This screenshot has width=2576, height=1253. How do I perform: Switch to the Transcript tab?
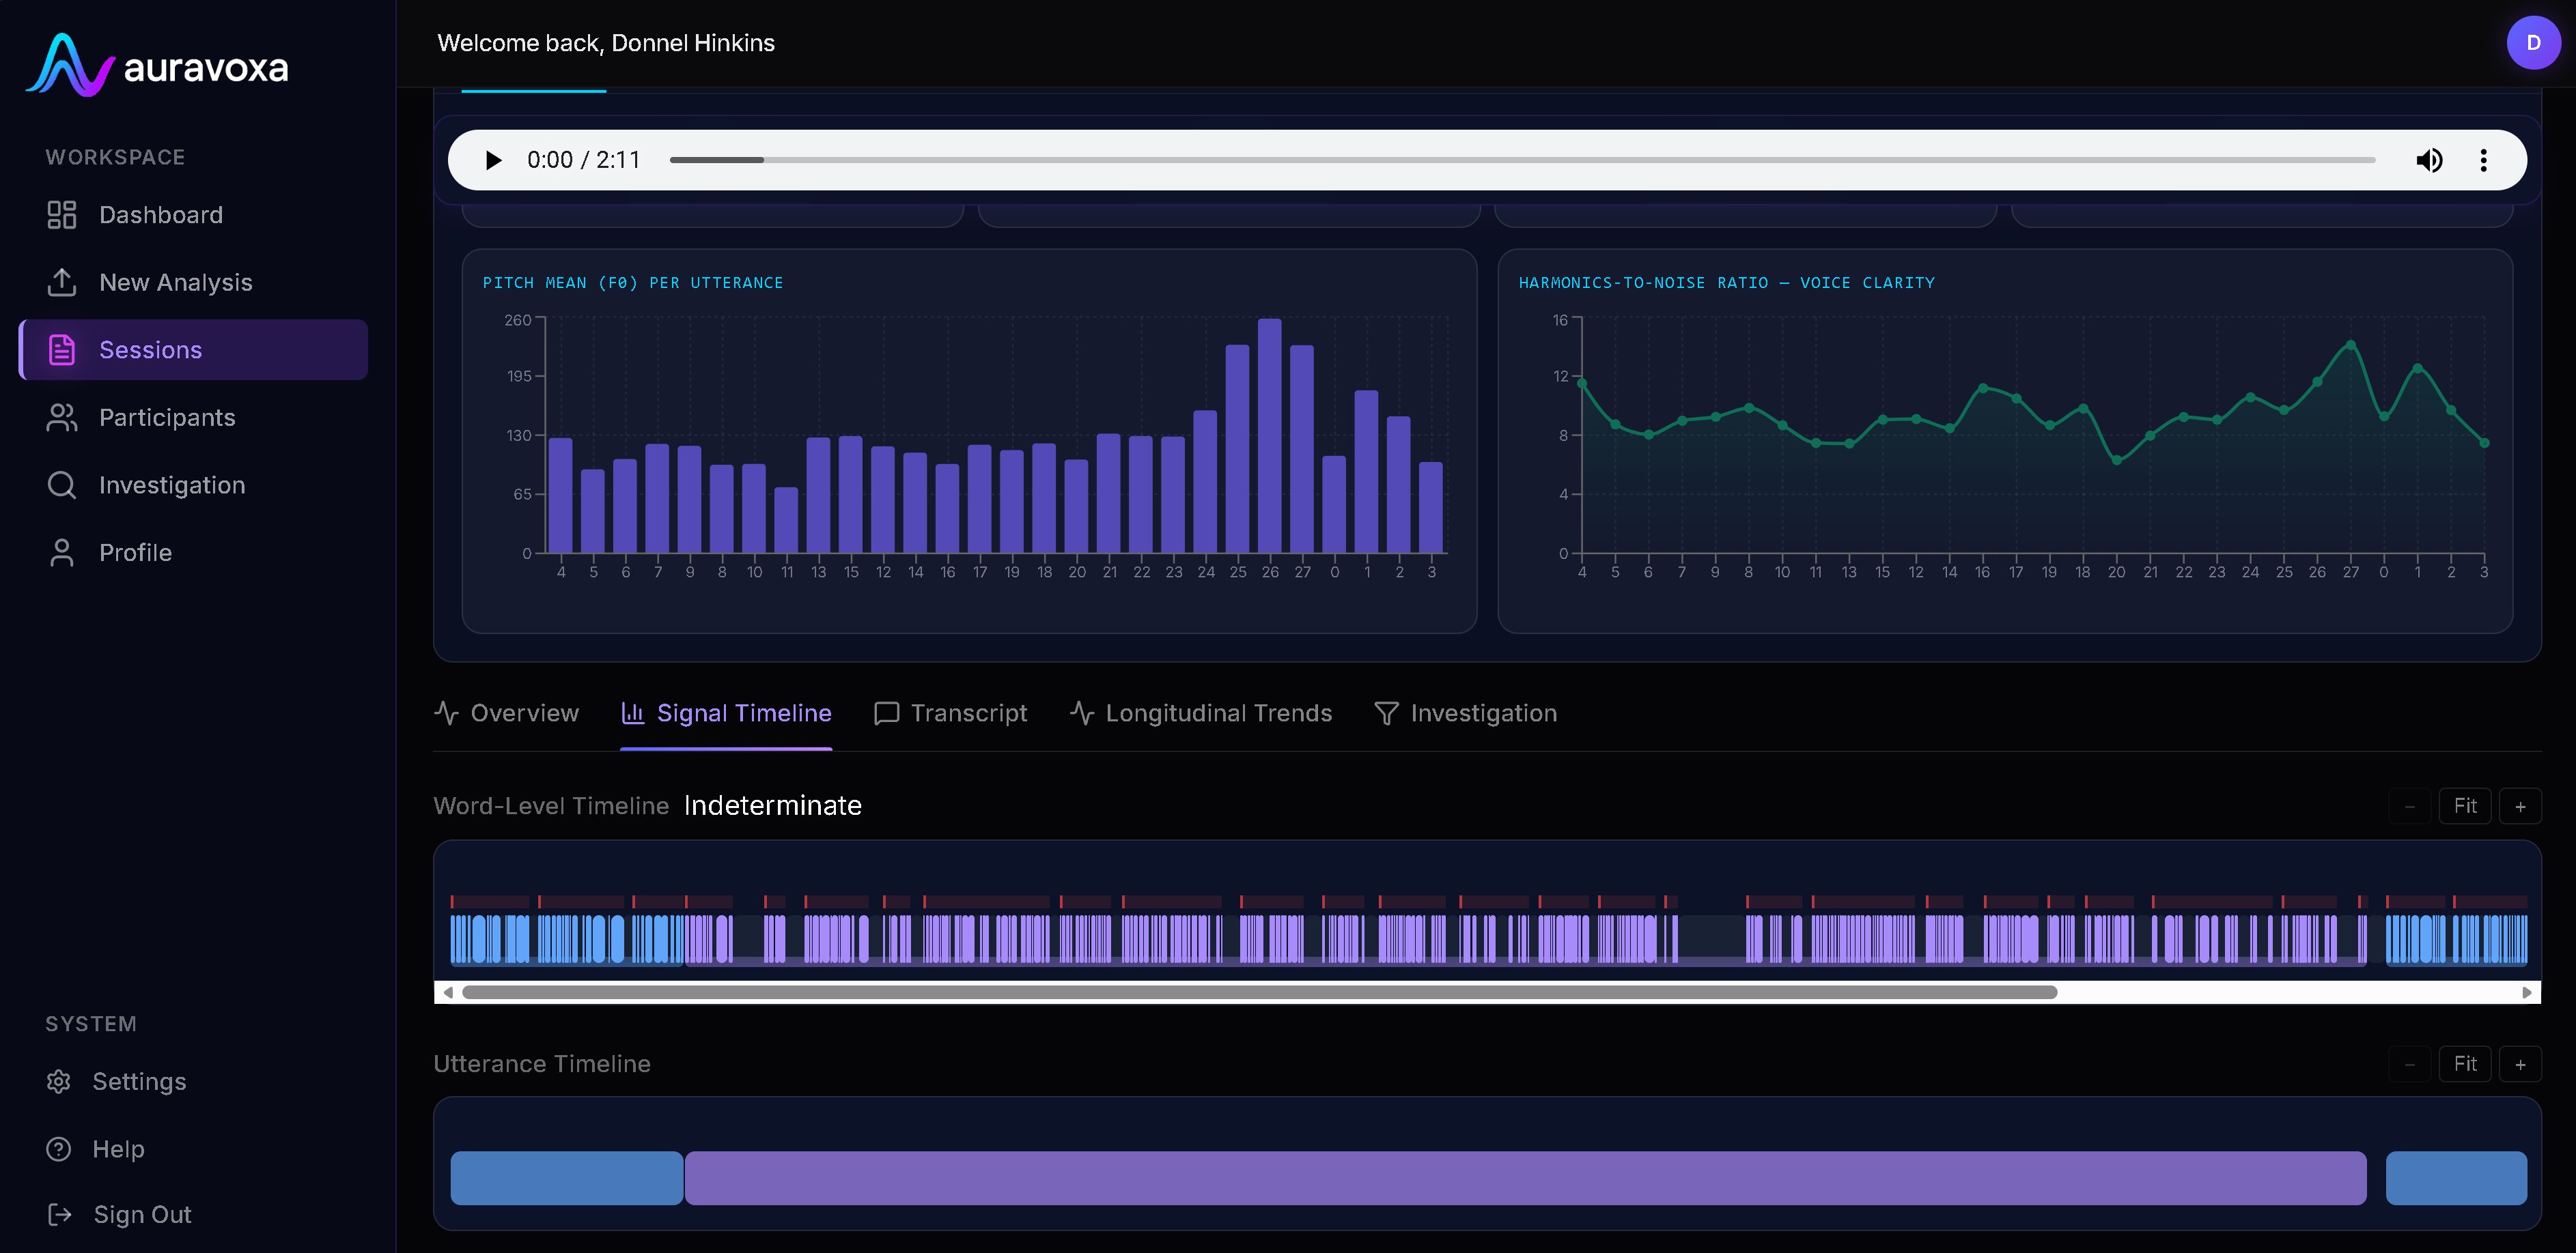point(950,713)
